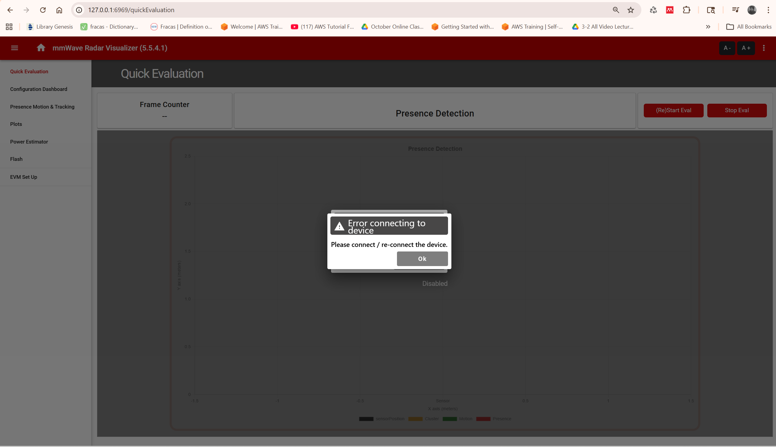The width and height of the screenshot is (776, 447).
Task: Open the Power Estimator page
Action: 29,141
